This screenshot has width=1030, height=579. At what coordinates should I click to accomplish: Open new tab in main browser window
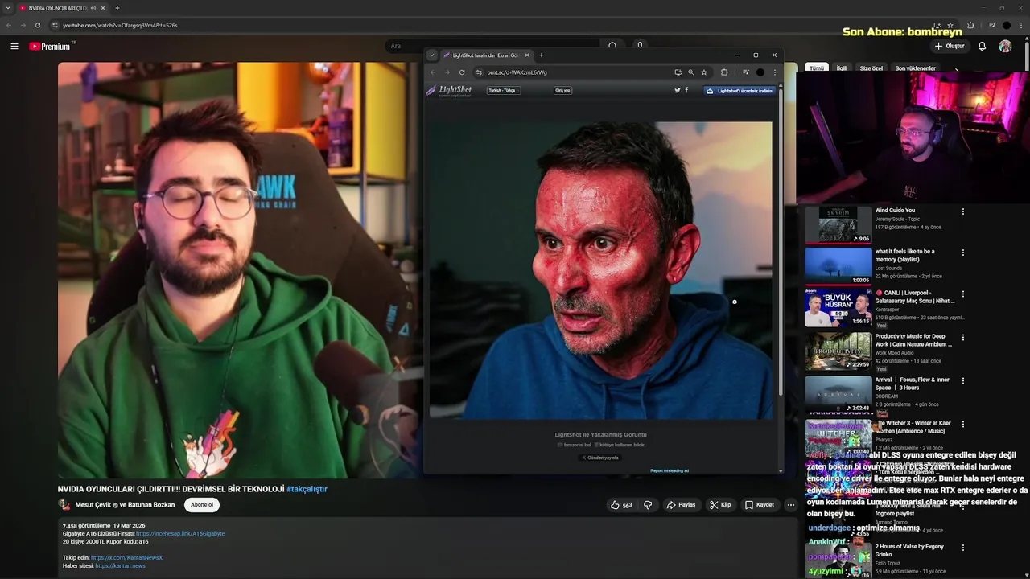pyautogui.click(x=117, y=8)
